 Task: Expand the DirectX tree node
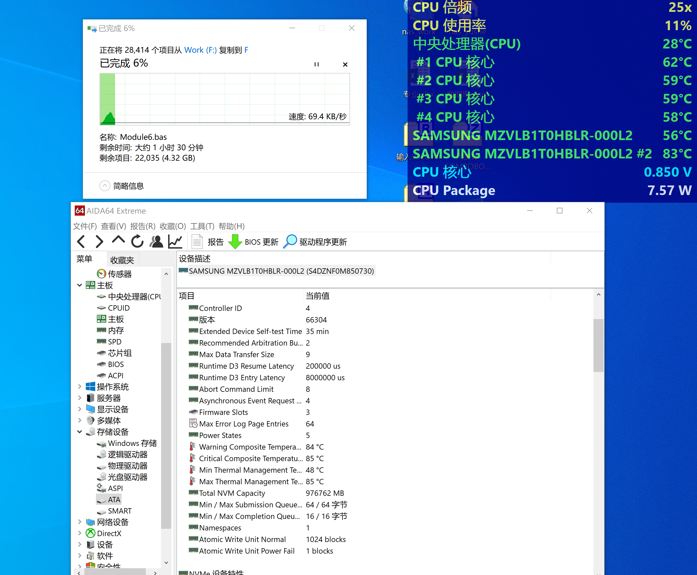80,533
